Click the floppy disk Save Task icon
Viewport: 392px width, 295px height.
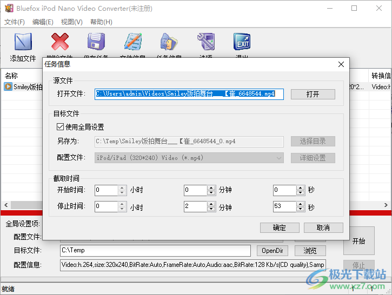click(96, 42)
